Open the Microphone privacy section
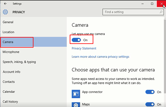Image resolution: width=166 pixels, height=107 pixels. pyautogui.click(x=33, y=52)
